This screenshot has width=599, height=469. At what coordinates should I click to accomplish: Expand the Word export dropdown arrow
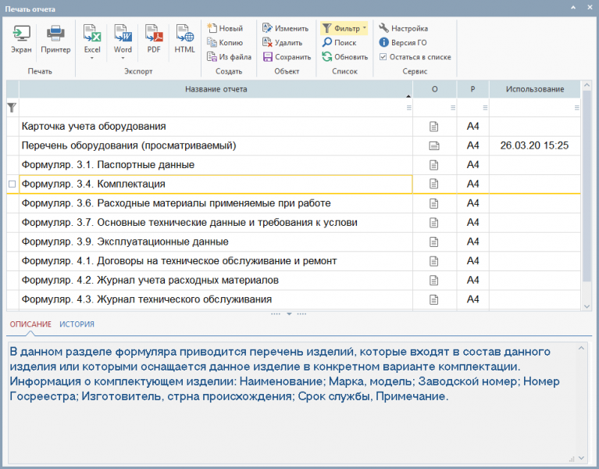pos(123,59)
